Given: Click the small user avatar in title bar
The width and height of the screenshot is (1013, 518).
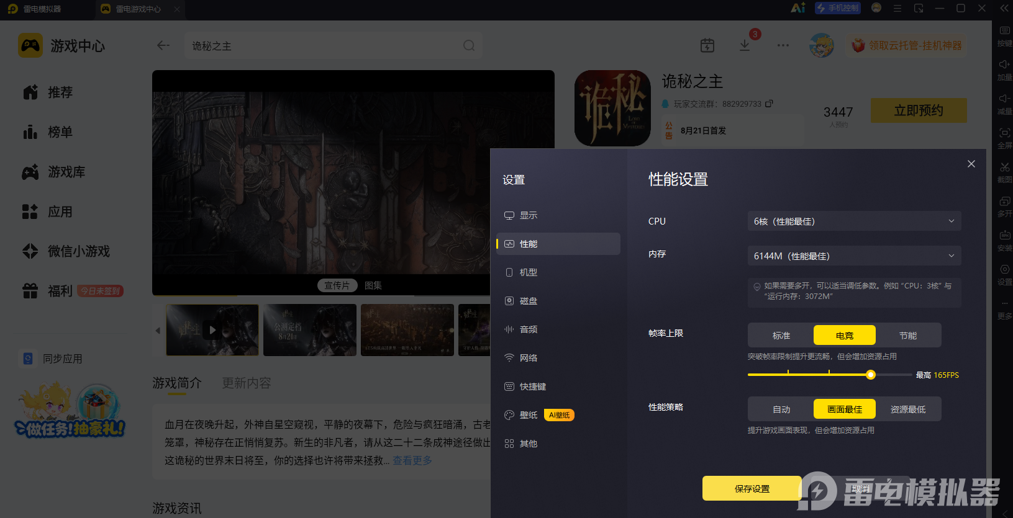Looking at the screenshot, I should coord(876,8).
